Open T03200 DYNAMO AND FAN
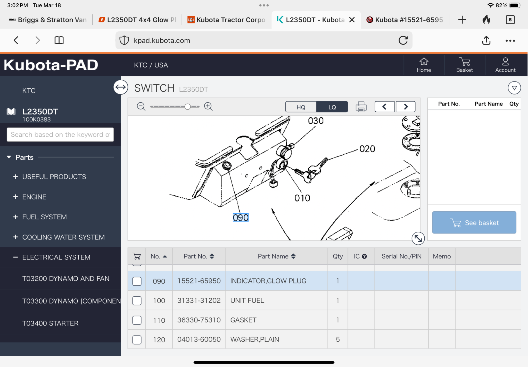The image size is (528, 367). [x=66, y=279]
